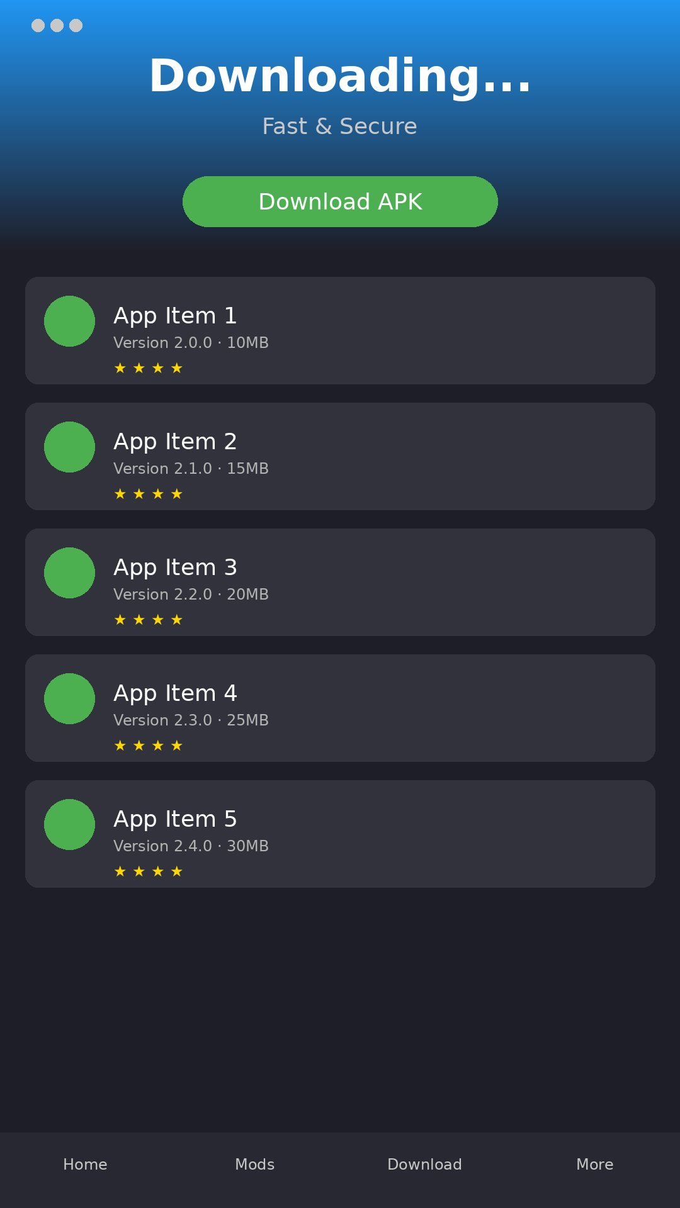Click the star rating of App Item 2
The image size is (680, 1208).
149,494
